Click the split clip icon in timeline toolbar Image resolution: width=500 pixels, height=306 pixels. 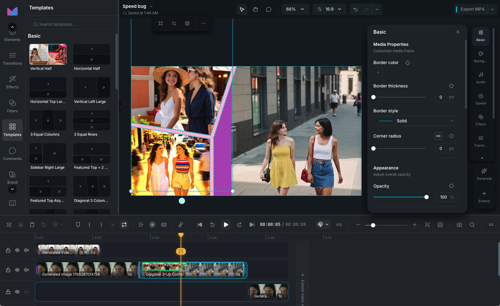point(9,225)
